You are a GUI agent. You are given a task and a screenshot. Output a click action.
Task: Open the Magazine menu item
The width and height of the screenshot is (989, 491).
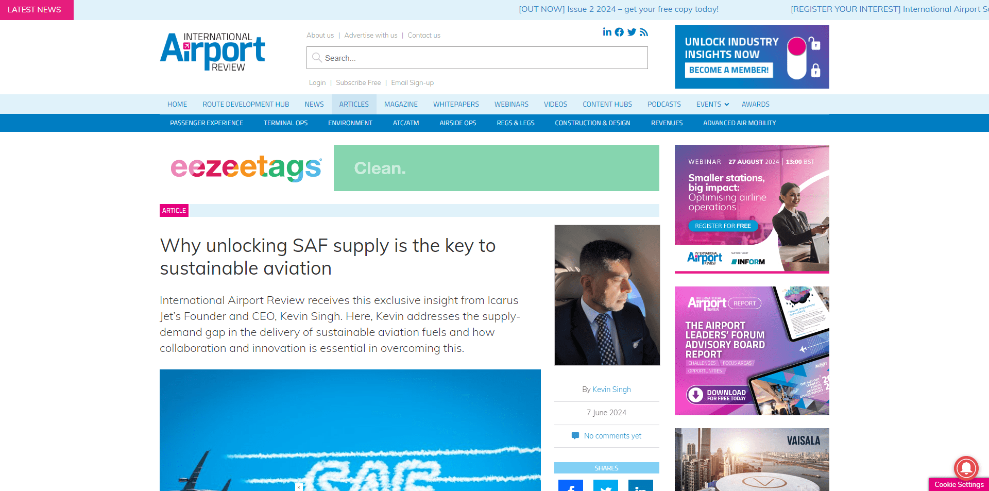point(401,104)
